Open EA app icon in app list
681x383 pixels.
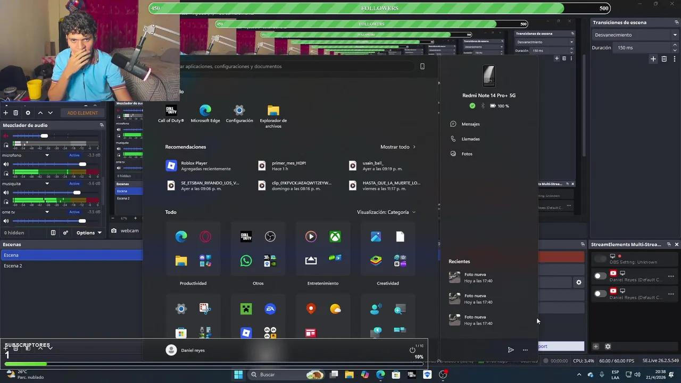(270, 309)
